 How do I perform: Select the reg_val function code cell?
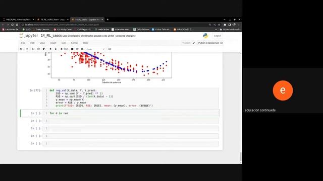[x=131, y=98]
